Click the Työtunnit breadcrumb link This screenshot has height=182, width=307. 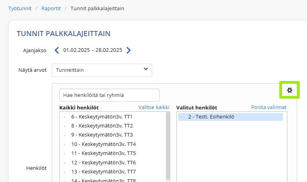(x=20, y=8)
